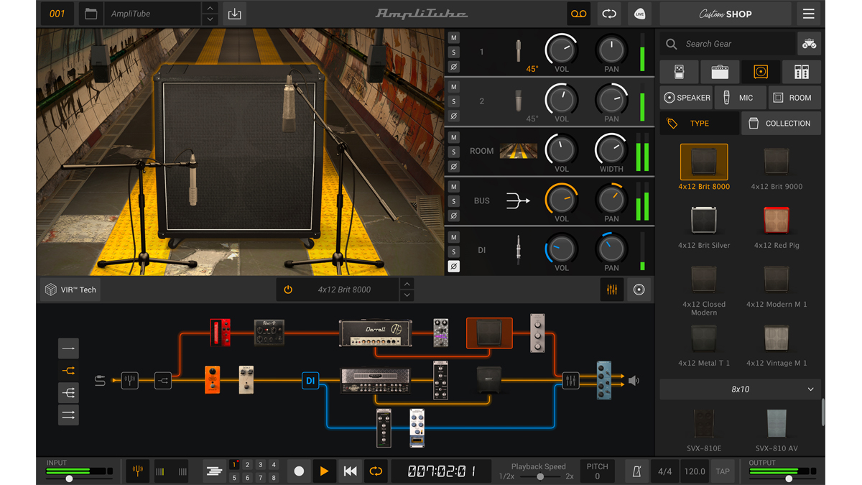Activate the tuner in the transport bar
The height and width of the screenshot is (485, 862).
137,471
